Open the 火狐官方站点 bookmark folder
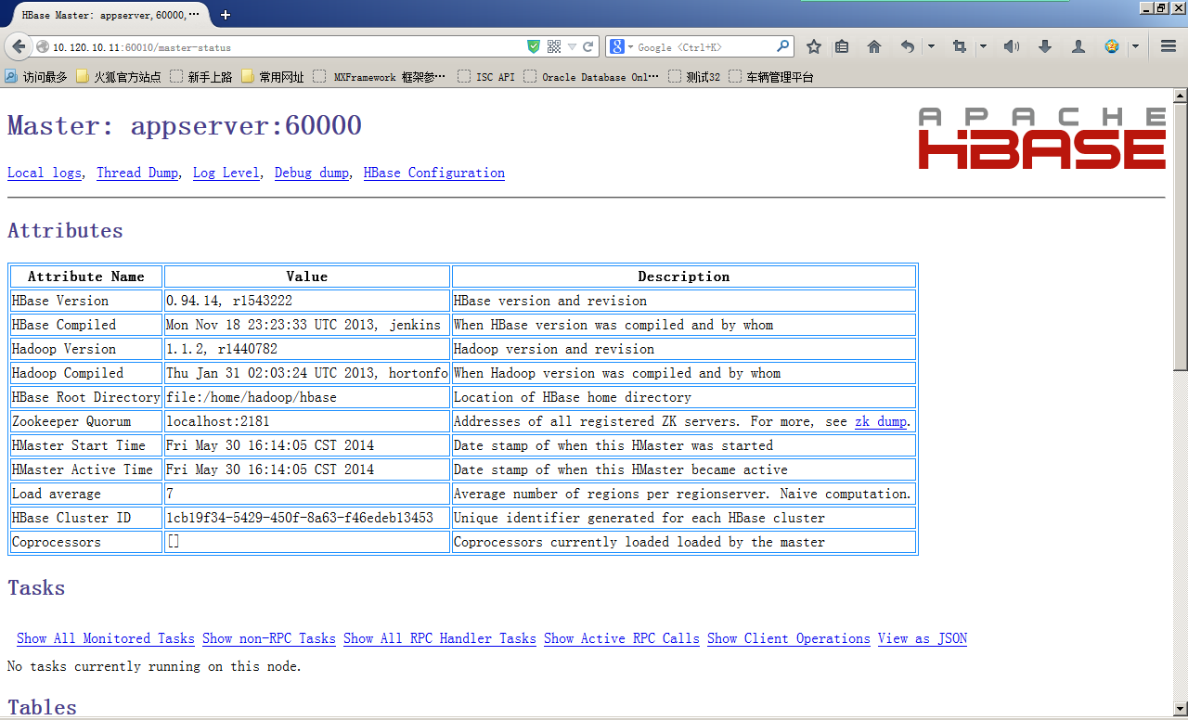The width and height of the screenshot is (1188, 720). tap(119, 77)
